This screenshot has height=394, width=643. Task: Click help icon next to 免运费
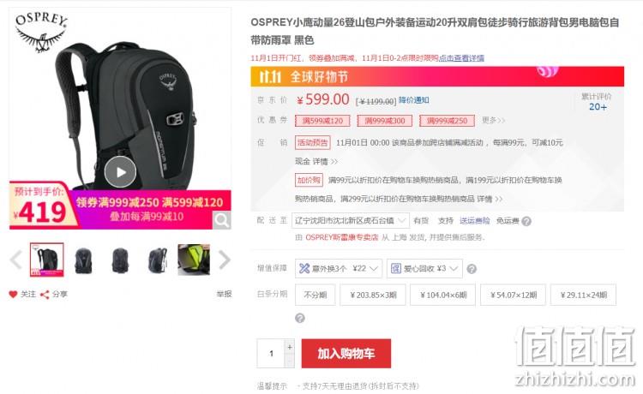[x=526, y=221]
